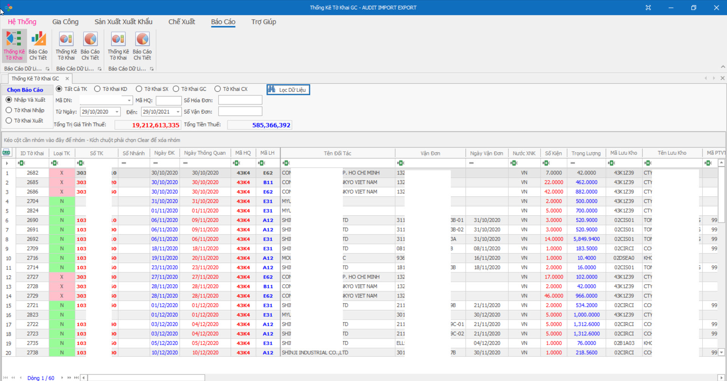
Task: Select the Tờ Khai KD radio button
Action: pyautogui.click(x=97, y=89)
